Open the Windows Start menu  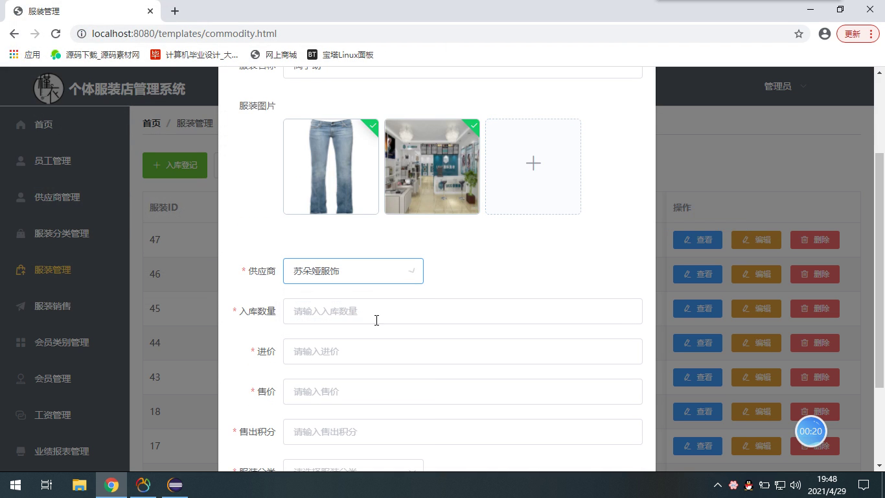point(16,485)
